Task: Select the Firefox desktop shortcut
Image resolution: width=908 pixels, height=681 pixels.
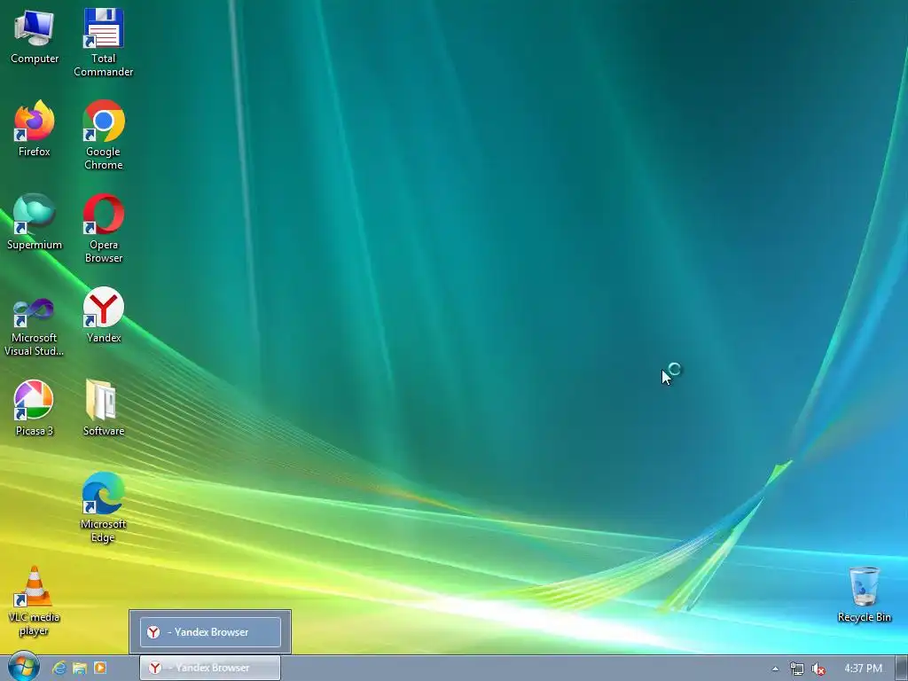Action: [x=35, y=129]
